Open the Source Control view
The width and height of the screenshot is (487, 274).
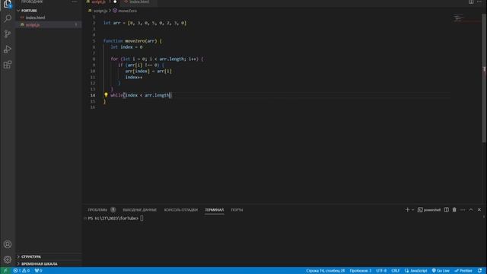(8, 33)
